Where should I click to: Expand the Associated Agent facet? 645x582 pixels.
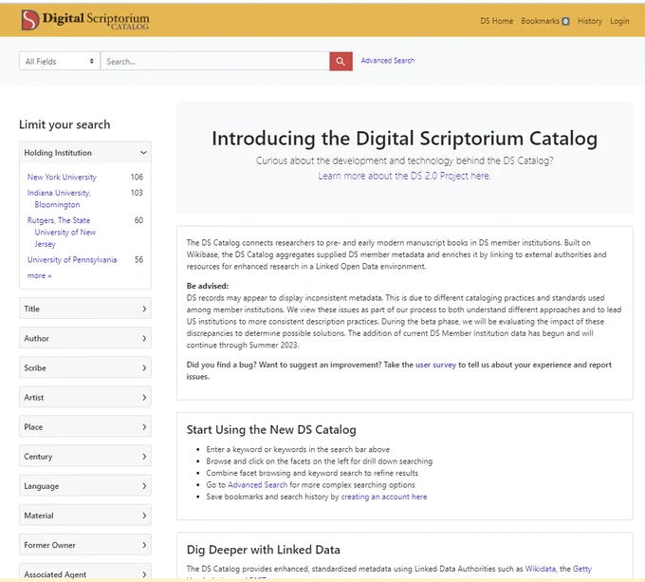[x=85, y=573]
